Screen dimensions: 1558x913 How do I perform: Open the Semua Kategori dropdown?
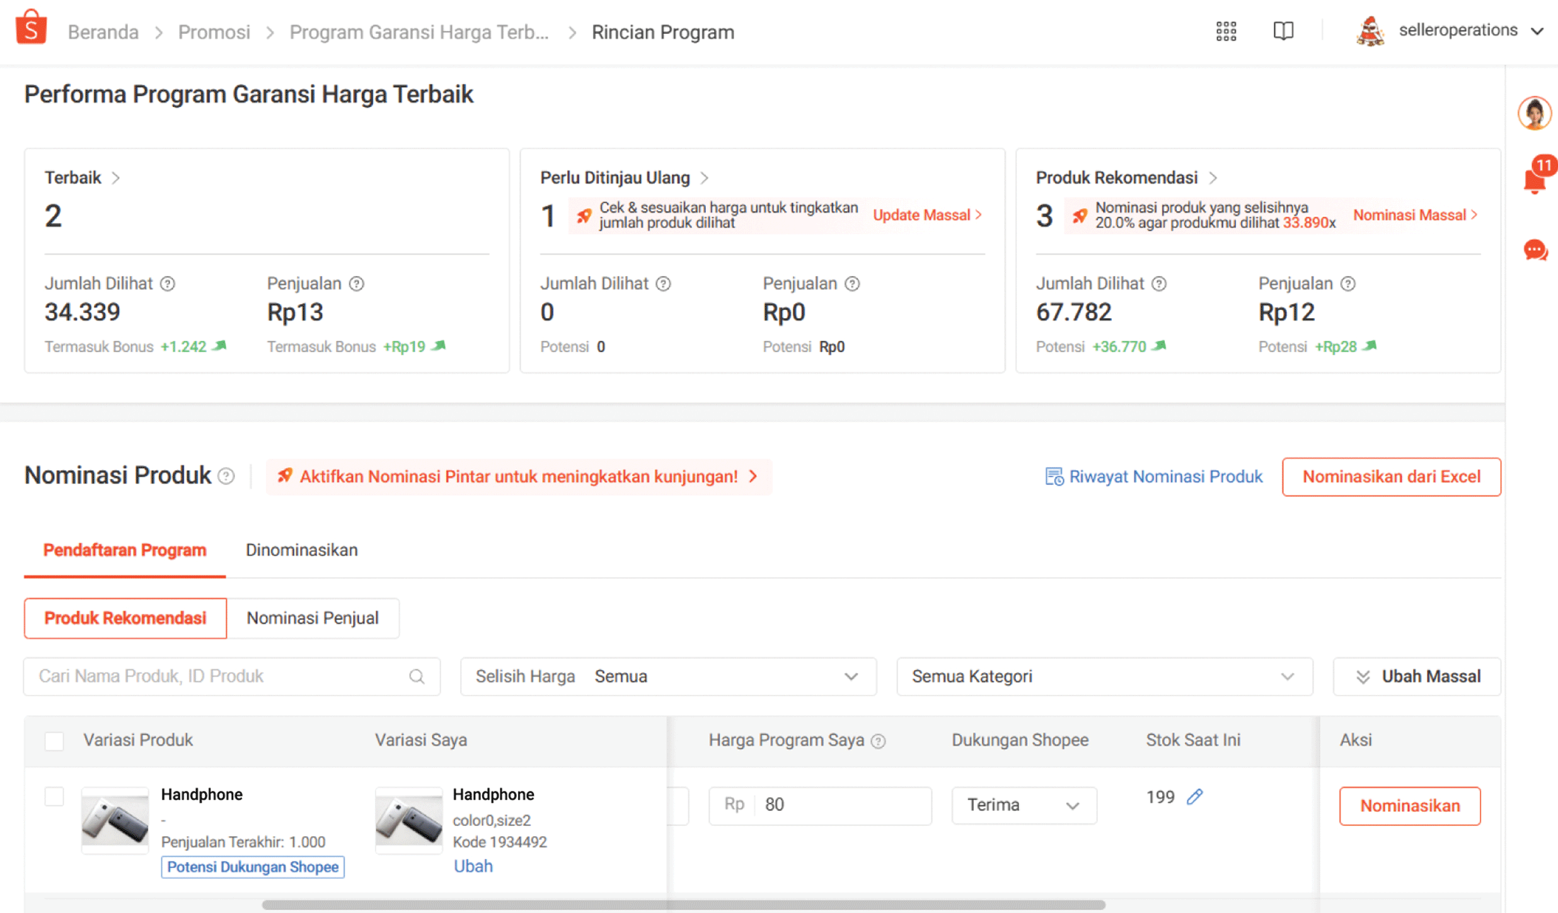coord(1104,677)
